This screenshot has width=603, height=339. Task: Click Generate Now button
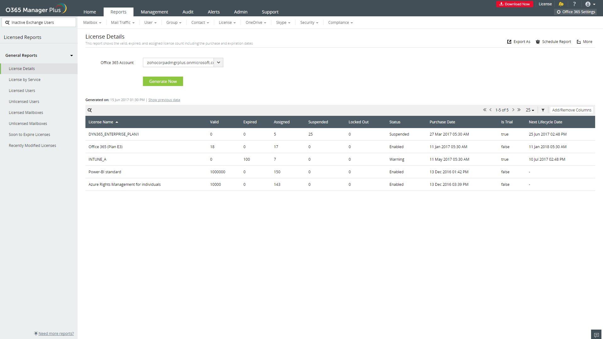(x=163, y=81)
